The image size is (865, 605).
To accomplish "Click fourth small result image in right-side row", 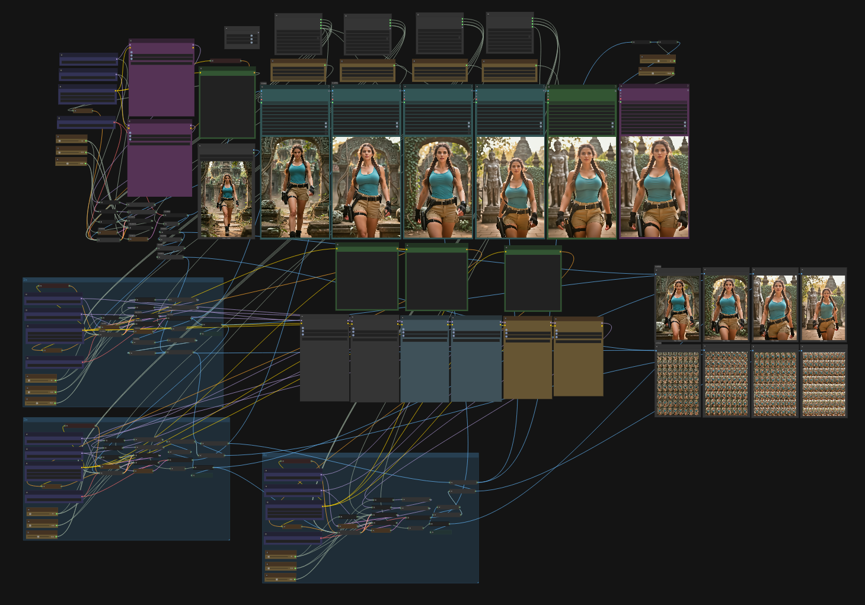I will 823,308.
